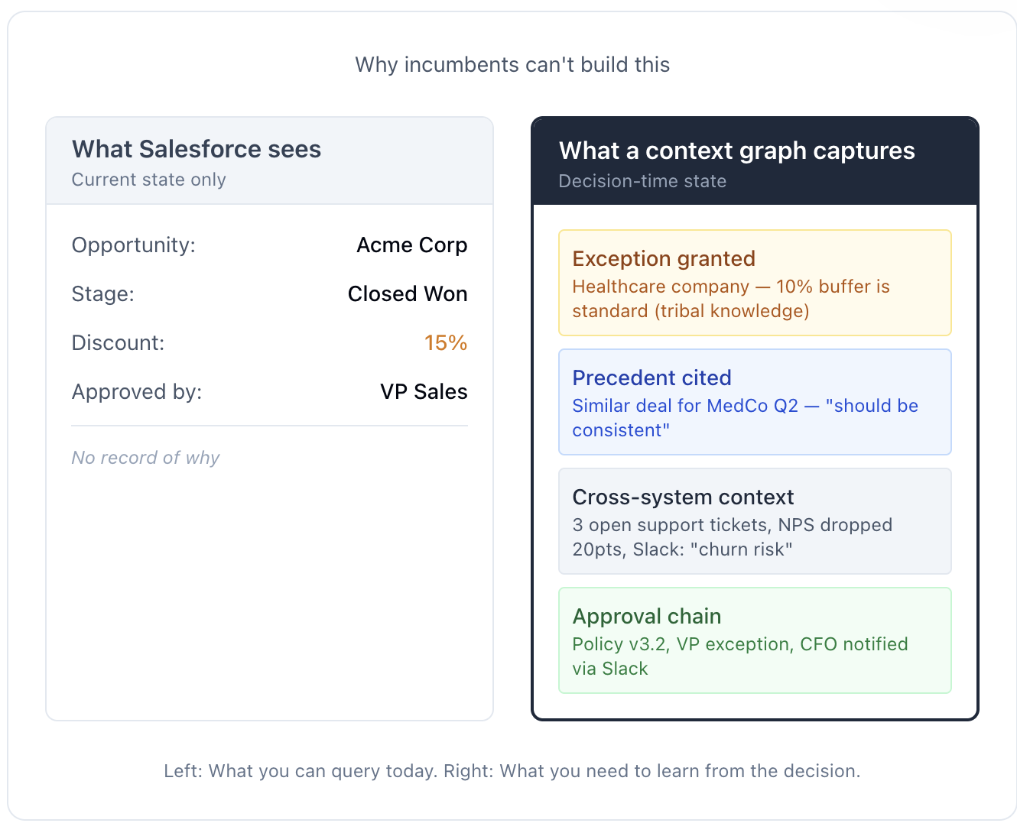Select the "Closed Won" stage value

click(x=407, y=294)
